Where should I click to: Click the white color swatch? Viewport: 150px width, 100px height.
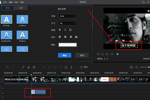pos(67,45)
